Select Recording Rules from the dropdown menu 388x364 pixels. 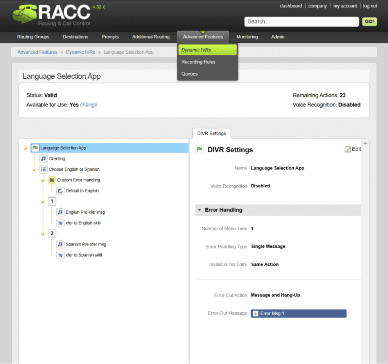[x=198, y=62]
